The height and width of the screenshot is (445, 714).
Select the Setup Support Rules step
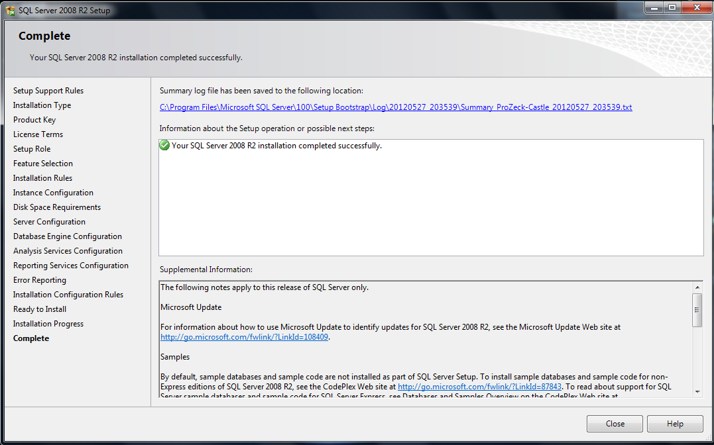(x=48, y=91)
